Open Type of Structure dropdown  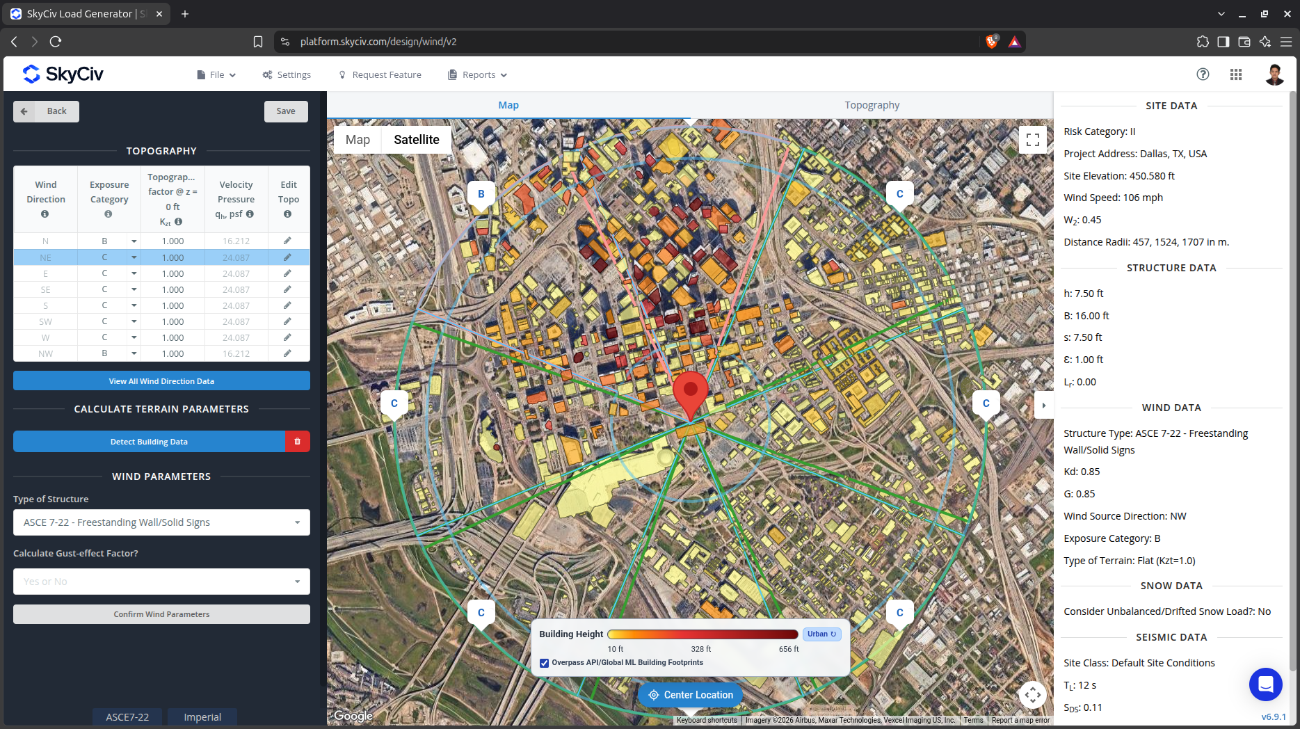(x=161, y=522)
